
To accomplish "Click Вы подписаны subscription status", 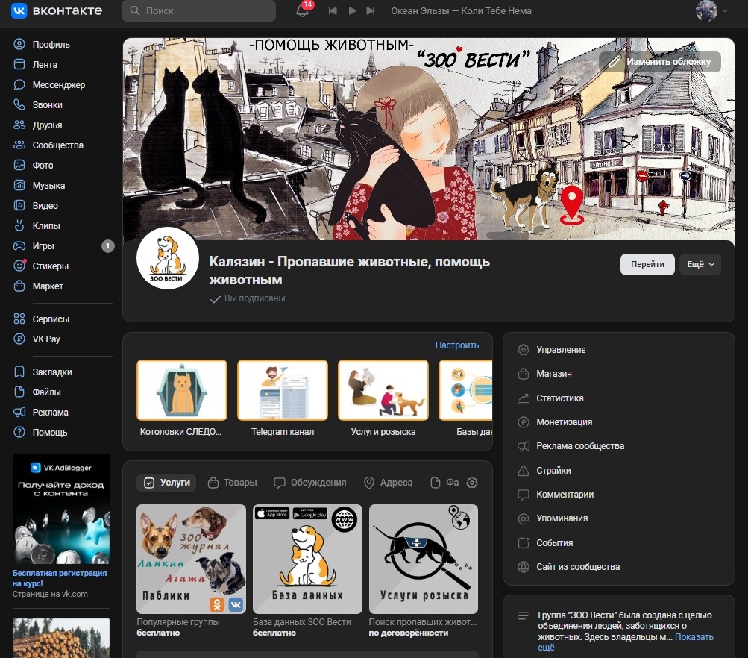I will pyautogui.click(x=248, y=298).
